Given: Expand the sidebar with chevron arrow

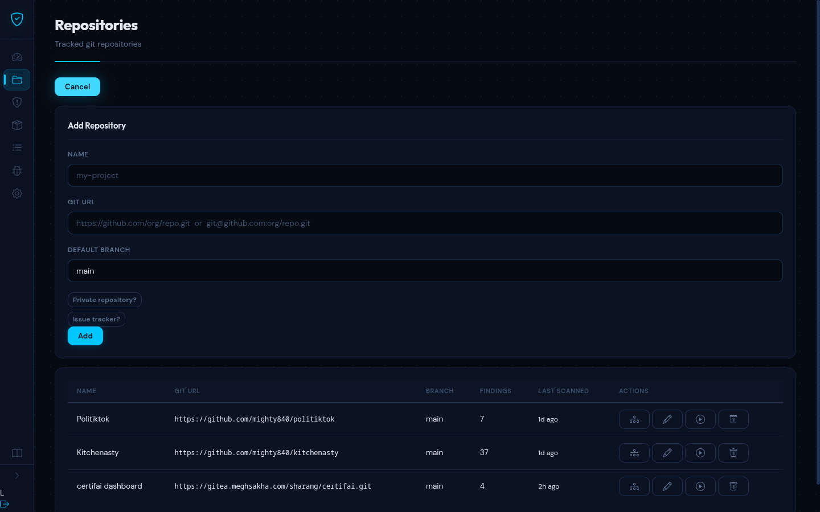Looking at the screenshot, I should click(x=17, y=476).
